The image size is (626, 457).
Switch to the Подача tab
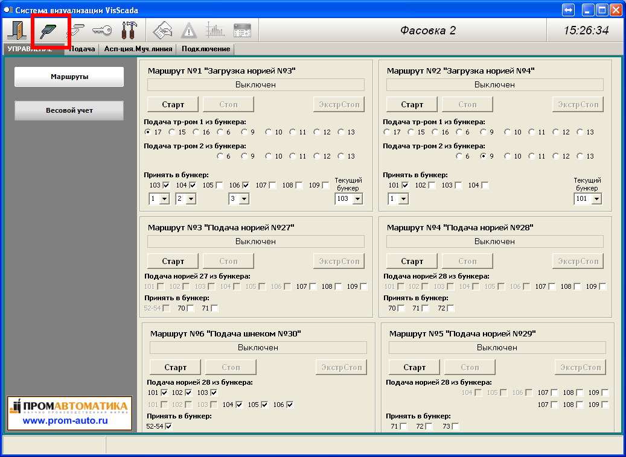(83, 49)
